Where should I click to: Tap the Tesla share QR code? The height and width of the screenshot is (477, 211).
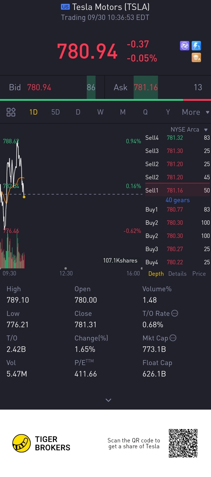[x=183, y=443]
